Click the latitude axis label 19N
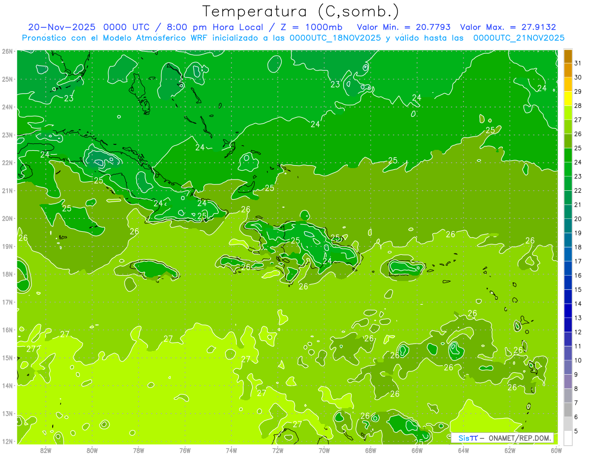 (7, 246)
